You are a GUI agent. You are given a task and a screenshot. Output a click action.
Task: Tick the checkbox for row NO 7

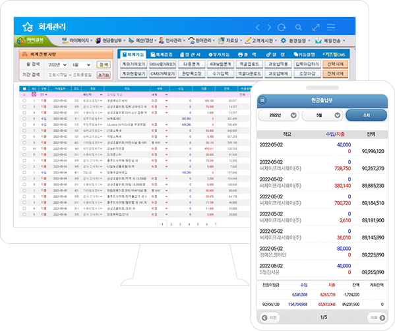pos(24,131)
